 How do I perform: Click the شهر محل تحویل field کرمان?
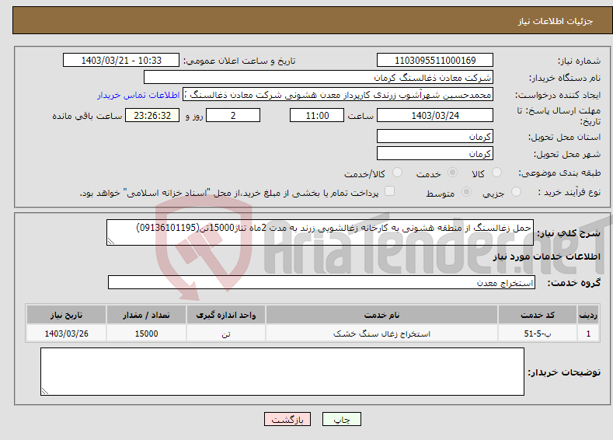coord(435,153)
